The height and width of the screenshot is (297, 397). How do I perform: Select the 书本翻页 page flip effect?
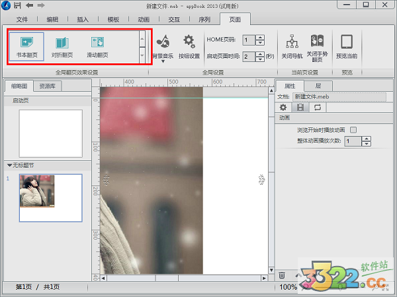tap(26, 47)
